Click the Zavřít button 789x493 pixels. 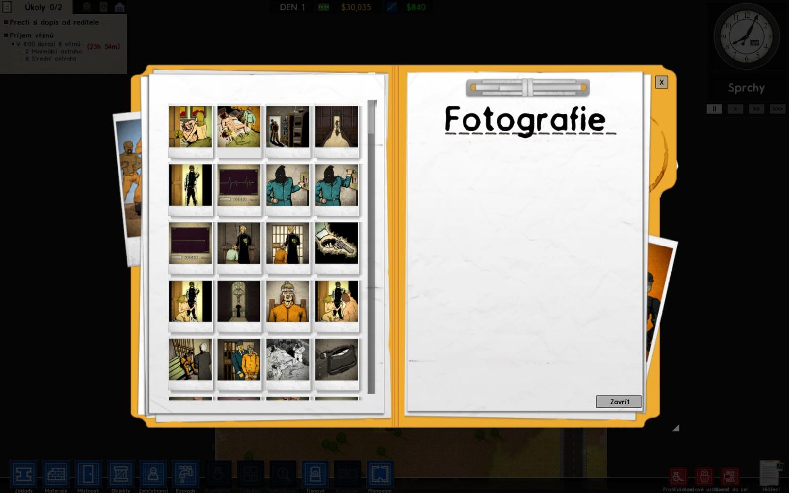click(x=619, y=402)
